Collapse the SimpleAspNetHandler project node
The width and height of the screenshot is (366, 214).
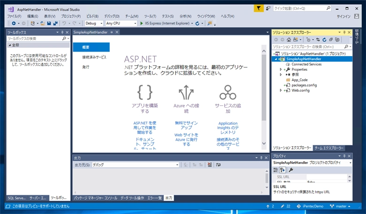click(x=276, y=59)
